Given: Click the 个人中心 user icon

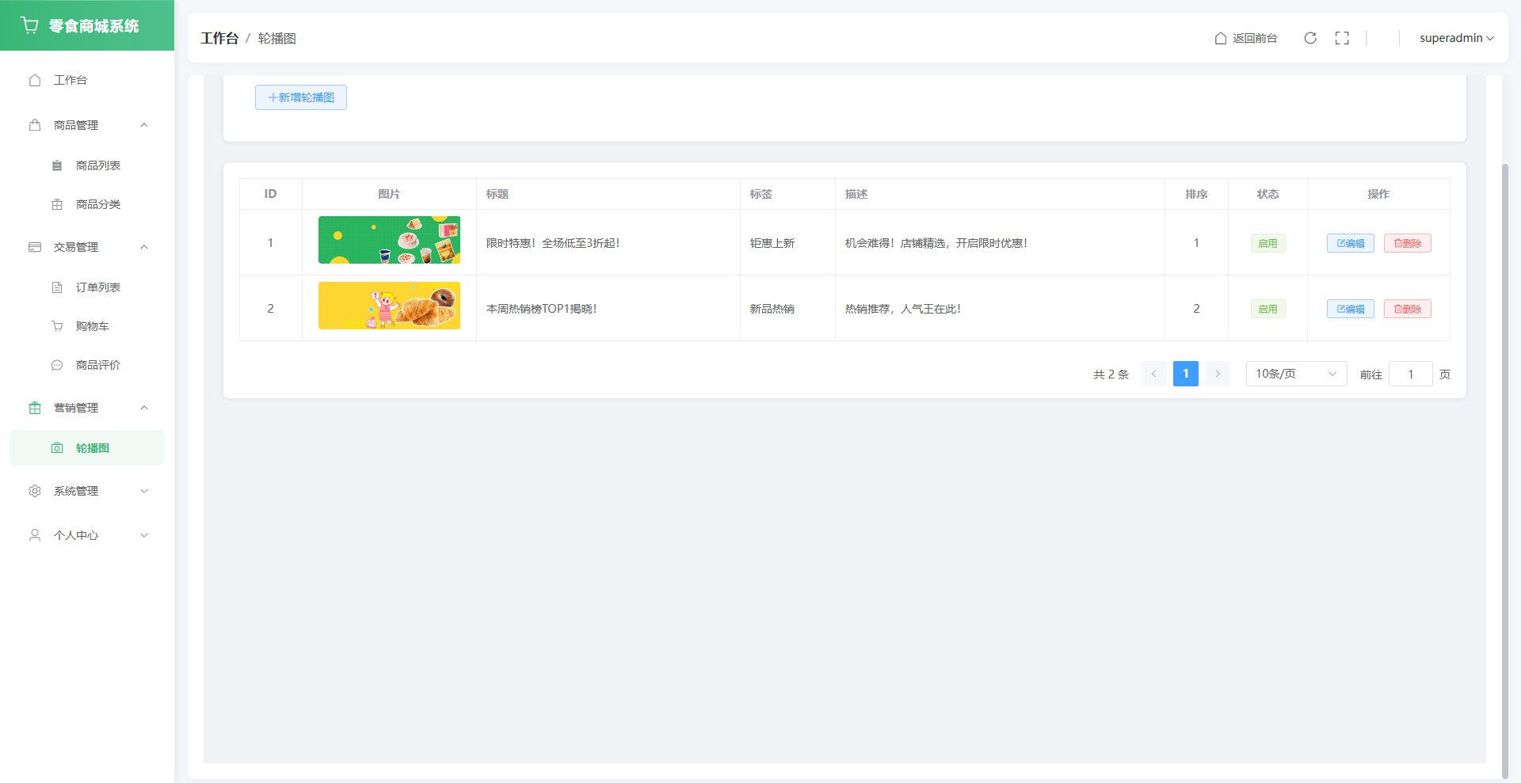Looking at the screenshot, I should click(35, 535).
